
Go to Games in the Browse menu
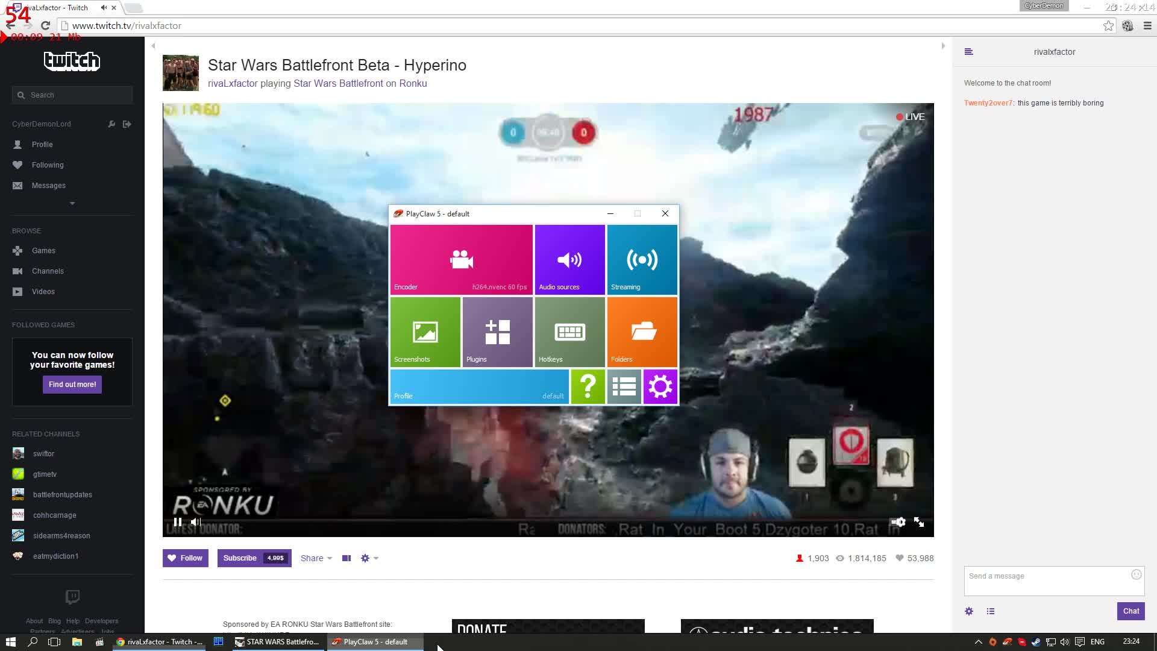click(x=43, y=251)
